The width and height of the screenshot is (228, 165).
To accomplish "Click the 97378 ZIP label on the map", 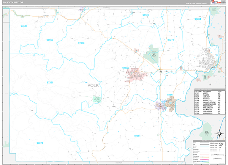I will tap(81, 43).
